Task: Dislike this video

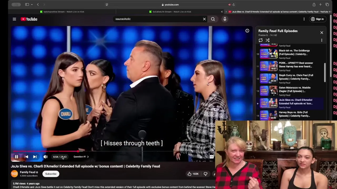Action: pyautogui.click(x=205, y=174)
